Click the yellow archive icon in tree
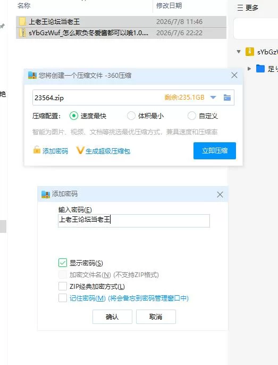 pos(250,52)
